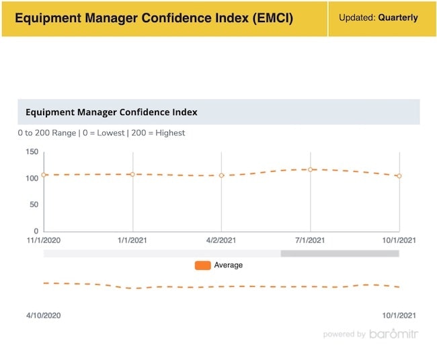Click the 7/1/2021 x-axis label
Viewport: 437px width, 348px height.
click(x=310, y=240)
